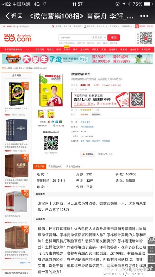Click the star 收藏商品 favorite button
The width and height of the screenshot is (155, 277).
88,154
